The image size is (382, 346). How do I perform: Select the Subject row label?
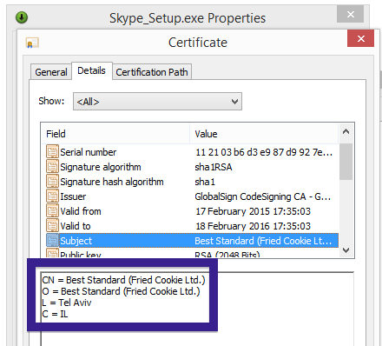click(x=76, y=241)
